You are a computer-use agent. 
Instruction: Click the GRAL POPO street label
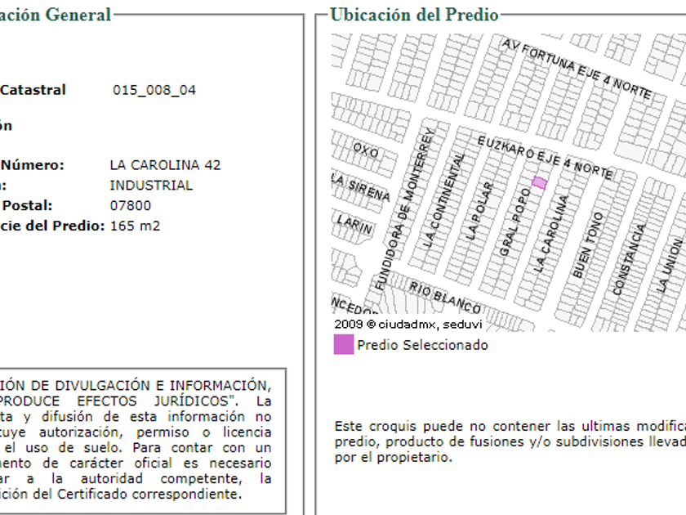point(515,222)
